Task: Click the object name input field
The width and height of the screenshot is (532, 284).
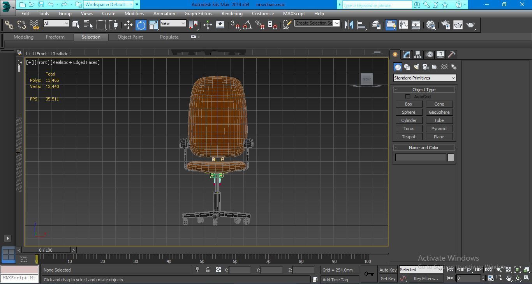Action: (x=420, y=157)
